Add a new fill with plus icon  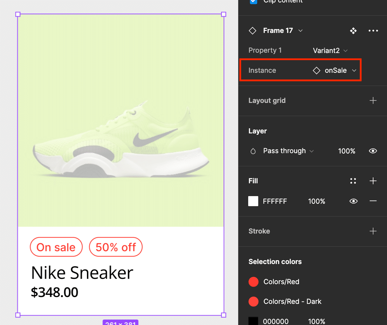point(373,181)
